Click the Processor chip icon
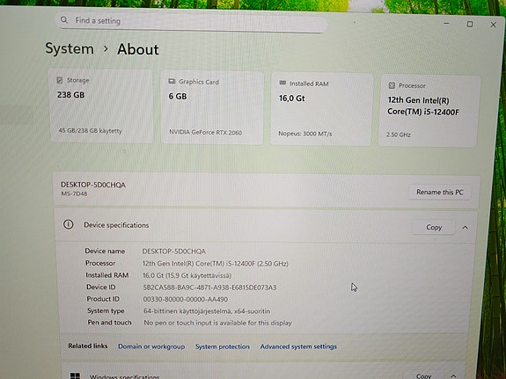This screenshot has width=506, height=379. tap(392, 85)
